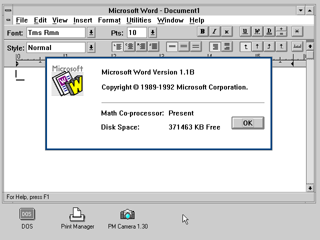The image size is (320, 240).
Task: Click the left indent marker on ruler
Action: [17, 64]
